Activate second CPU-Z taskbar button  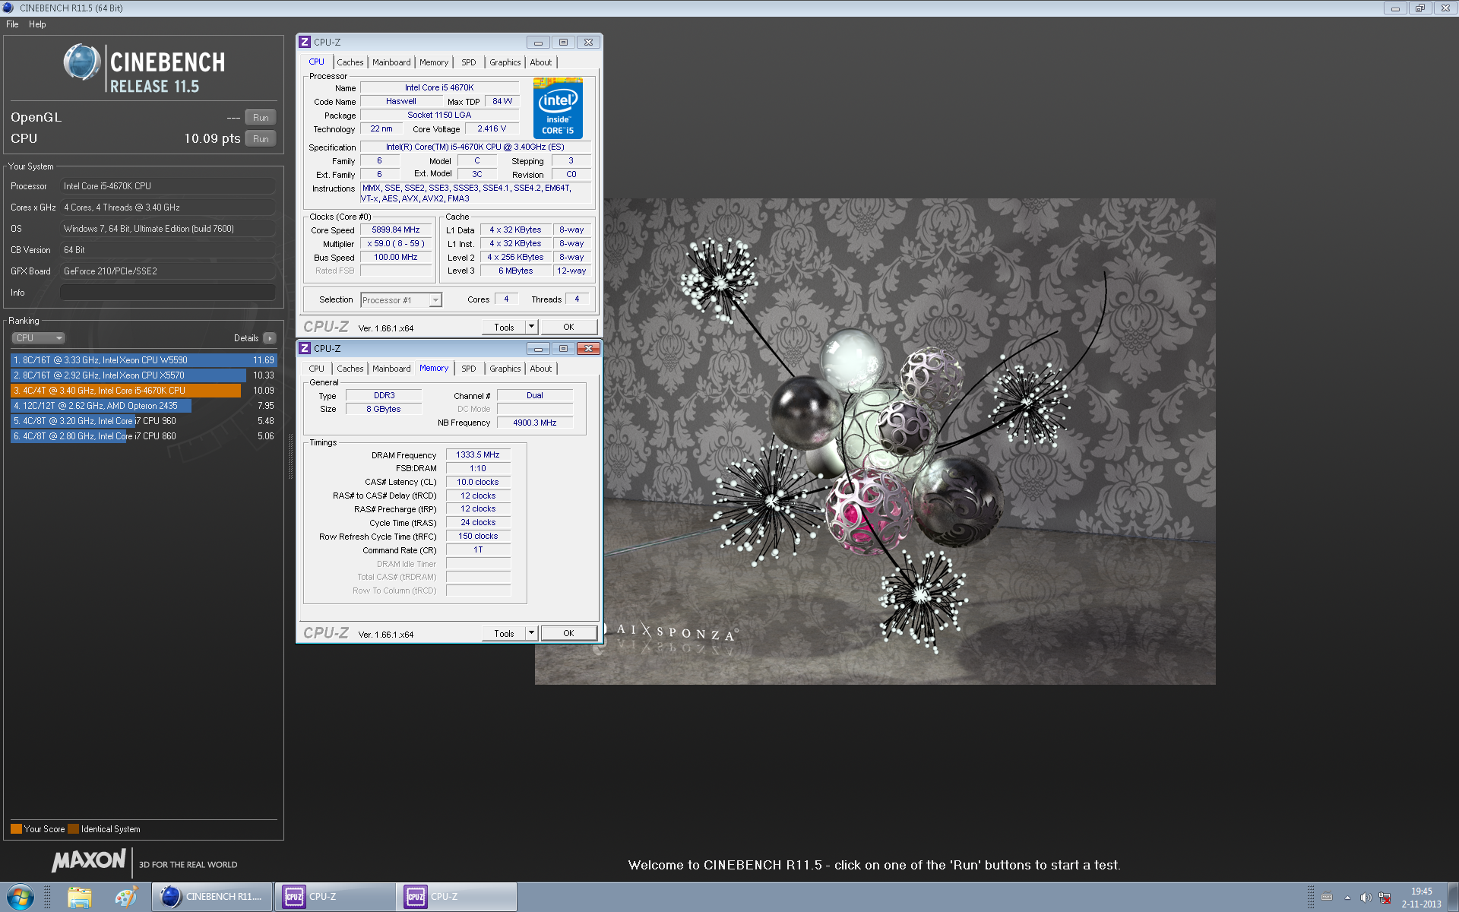(456, 897)
